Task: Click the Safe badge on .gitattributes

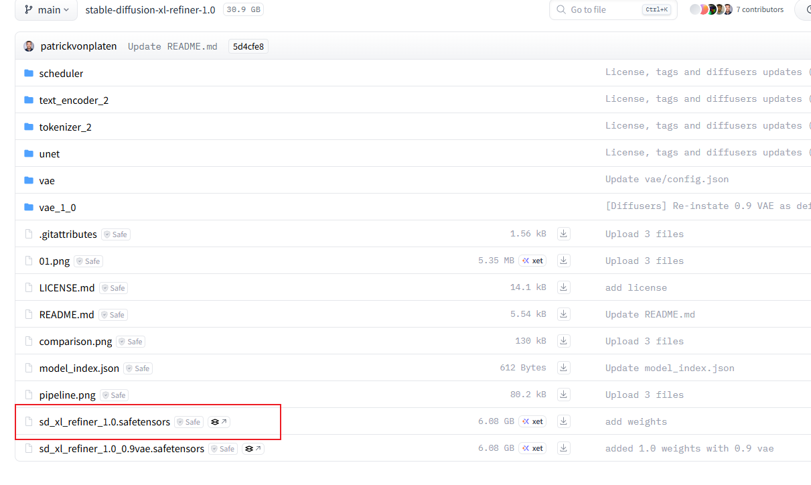Action: (116, 234)
